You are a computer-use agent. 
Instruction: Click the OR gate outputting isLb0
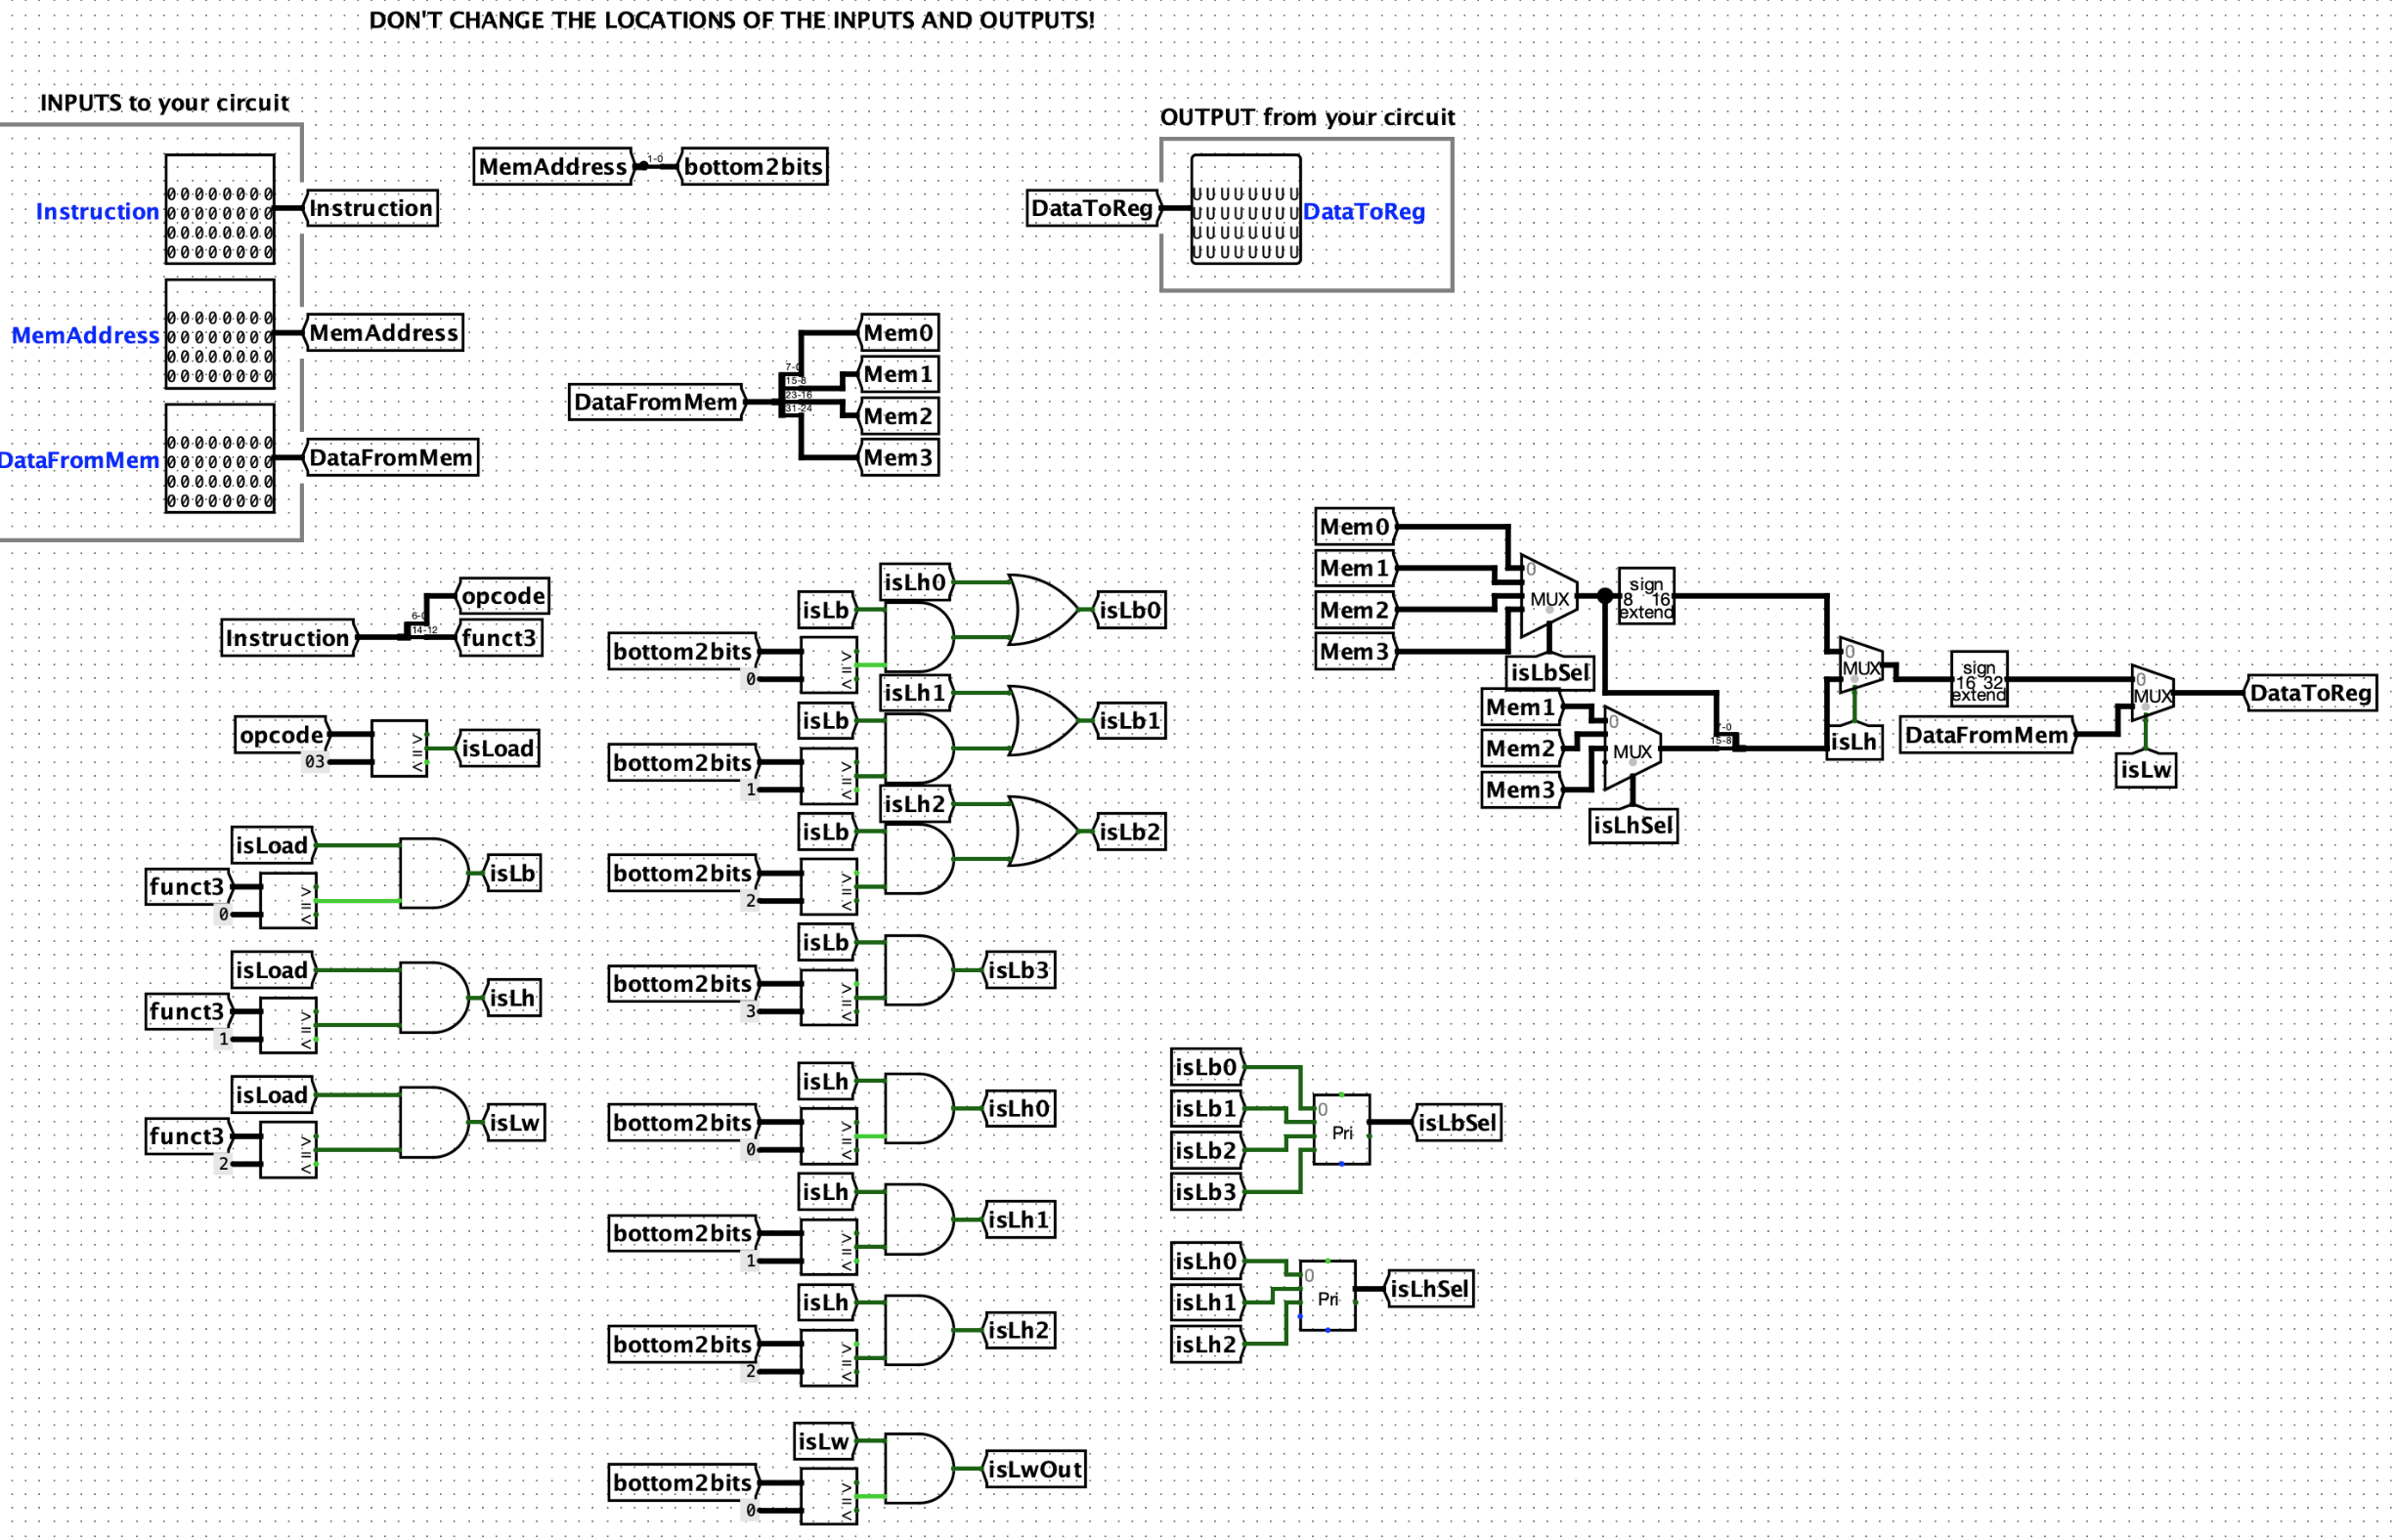(1042, 609)
